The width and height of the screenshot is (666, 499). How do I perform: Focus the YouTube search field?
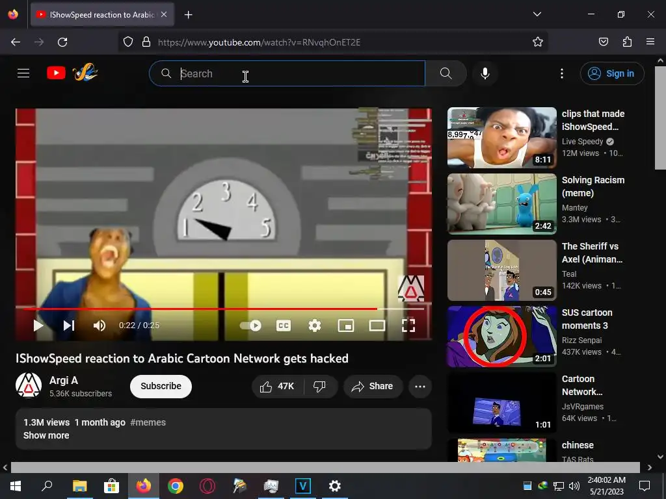287,73
